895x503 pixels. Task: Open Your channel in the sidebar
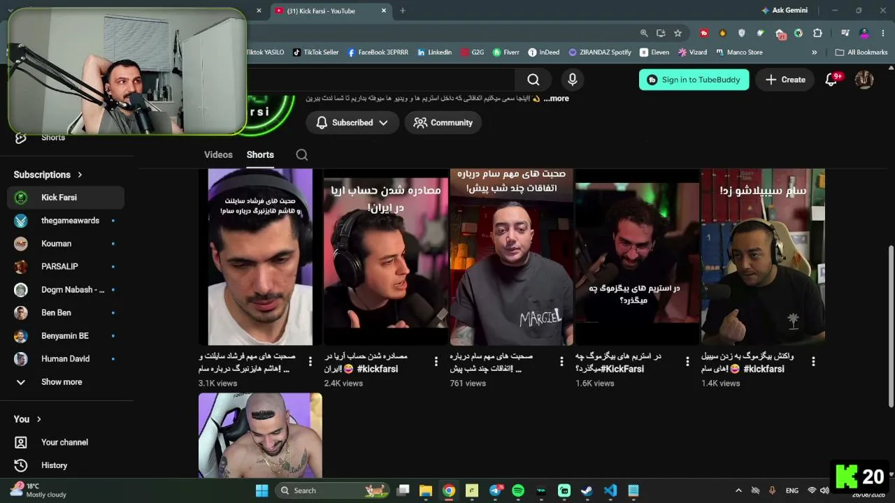pos(66,442)
